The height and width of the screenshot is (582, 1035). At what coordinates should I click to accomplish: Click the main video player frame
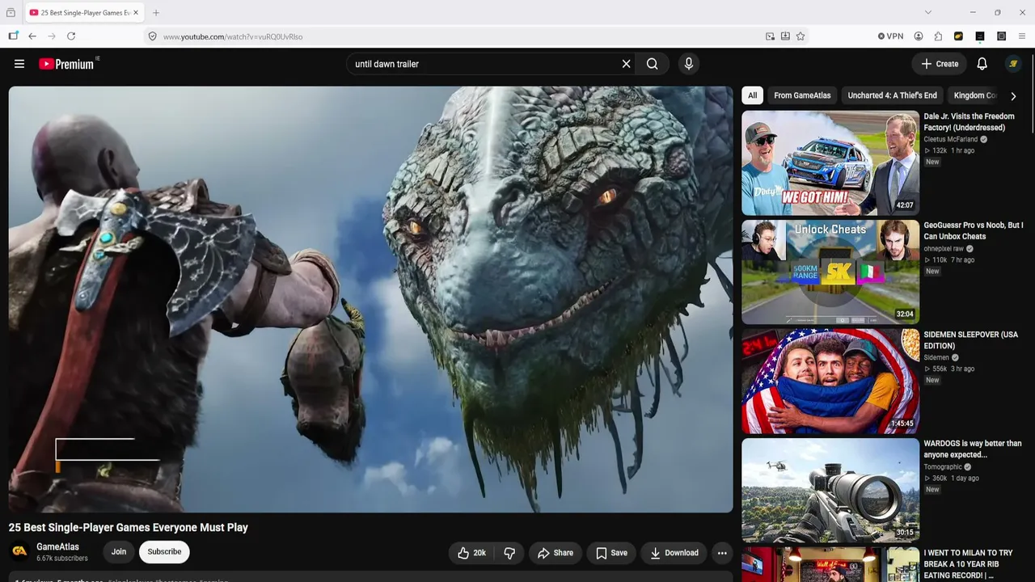(x=371, y=299)
